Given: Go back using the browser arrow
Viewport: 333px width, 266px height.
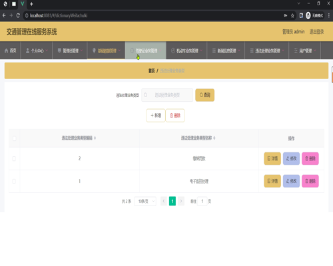Looking at the screenshot, I should (4, 15).
